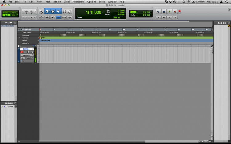231x144 pixels.
Task: Click the Fast Forward button
Action: click(170, 18)
